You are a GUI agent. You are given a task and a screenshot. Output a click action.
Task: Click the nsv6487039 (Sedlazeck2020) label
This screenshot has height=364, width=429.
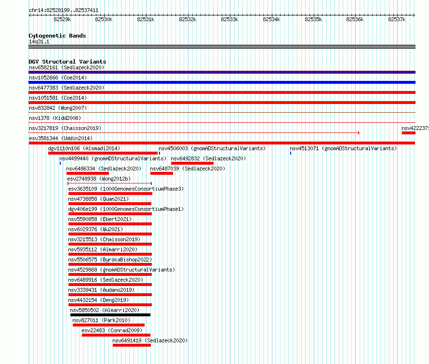point(188,169)
